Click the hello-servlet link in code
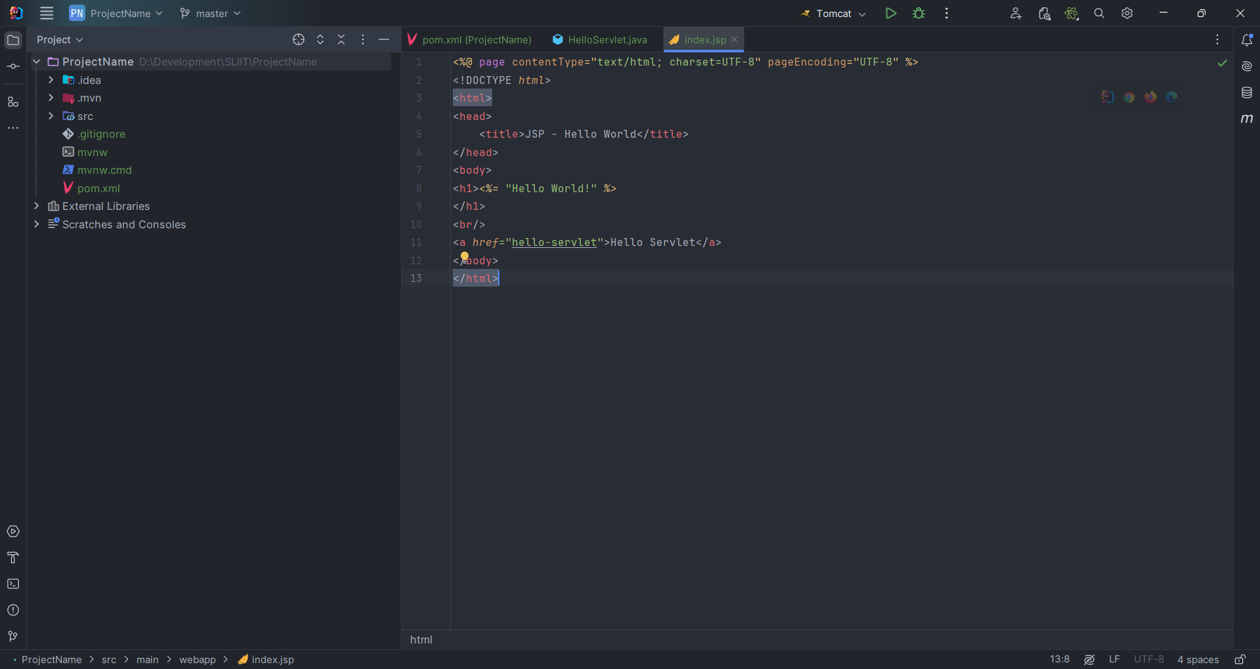 click(554, 242)
